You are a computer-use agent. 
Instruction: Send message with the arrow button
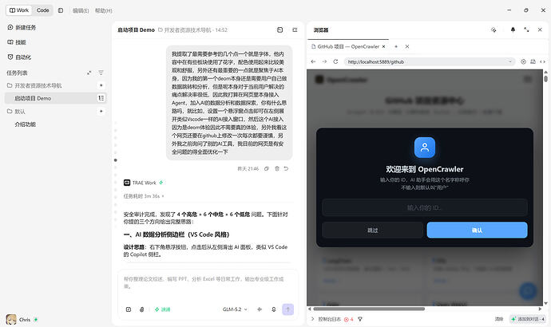coord(287,309)
